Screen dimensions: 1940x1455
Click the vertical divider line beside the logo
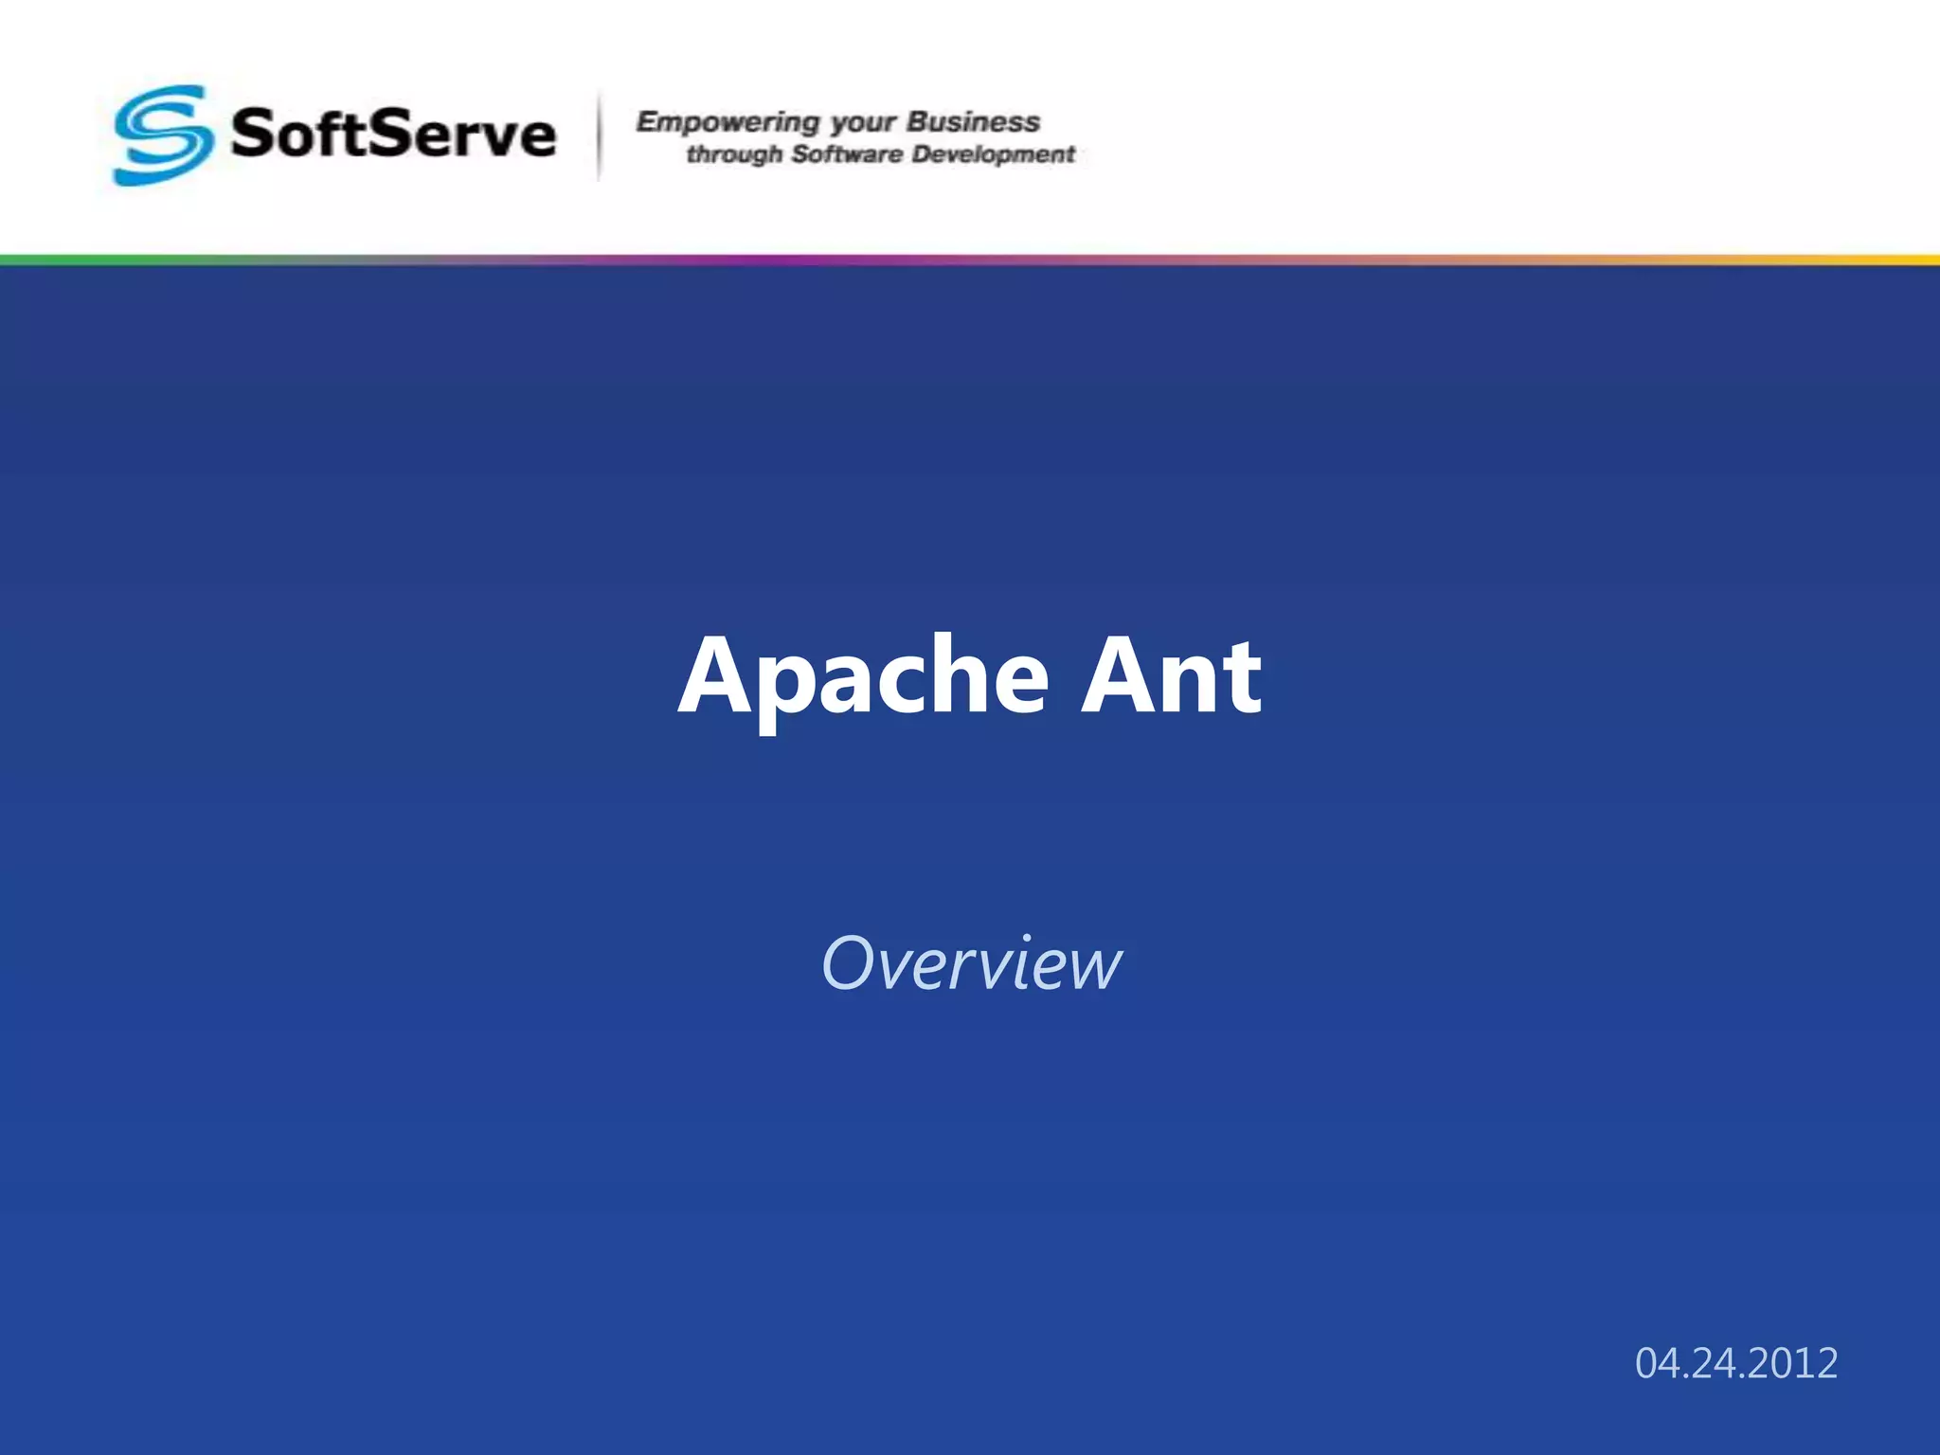[x=599, y=135]
